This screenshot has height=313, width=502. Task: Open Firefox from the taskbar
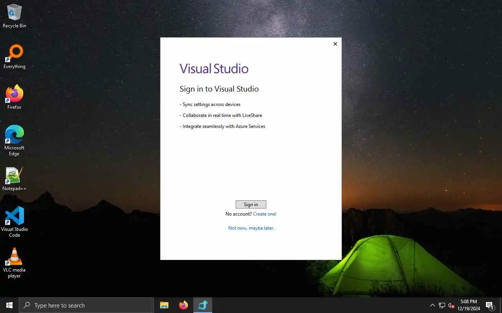click(x=184, y=305)
